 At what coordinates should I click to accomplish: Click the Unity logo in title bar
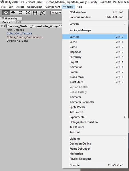click(x=2, y=2)
